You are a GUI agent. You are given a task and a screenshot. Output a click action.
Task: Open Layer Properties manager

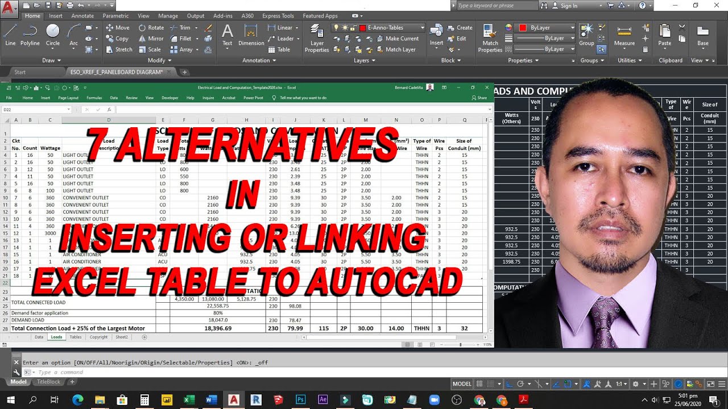click(x=317, y=38)
